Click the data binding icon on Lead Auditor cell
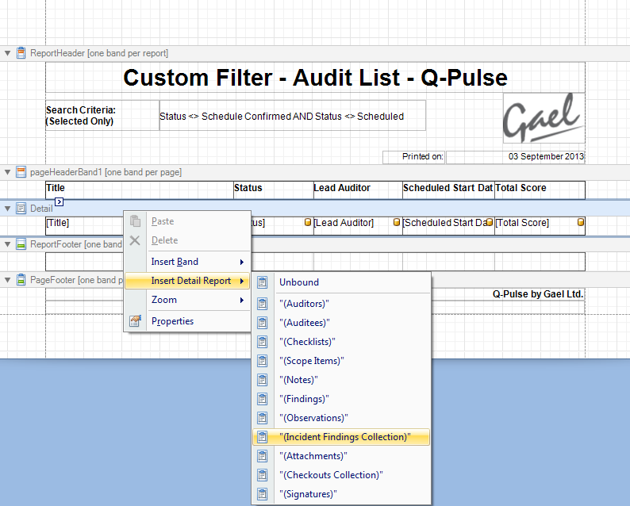630x506 pixels. (397, 222)
